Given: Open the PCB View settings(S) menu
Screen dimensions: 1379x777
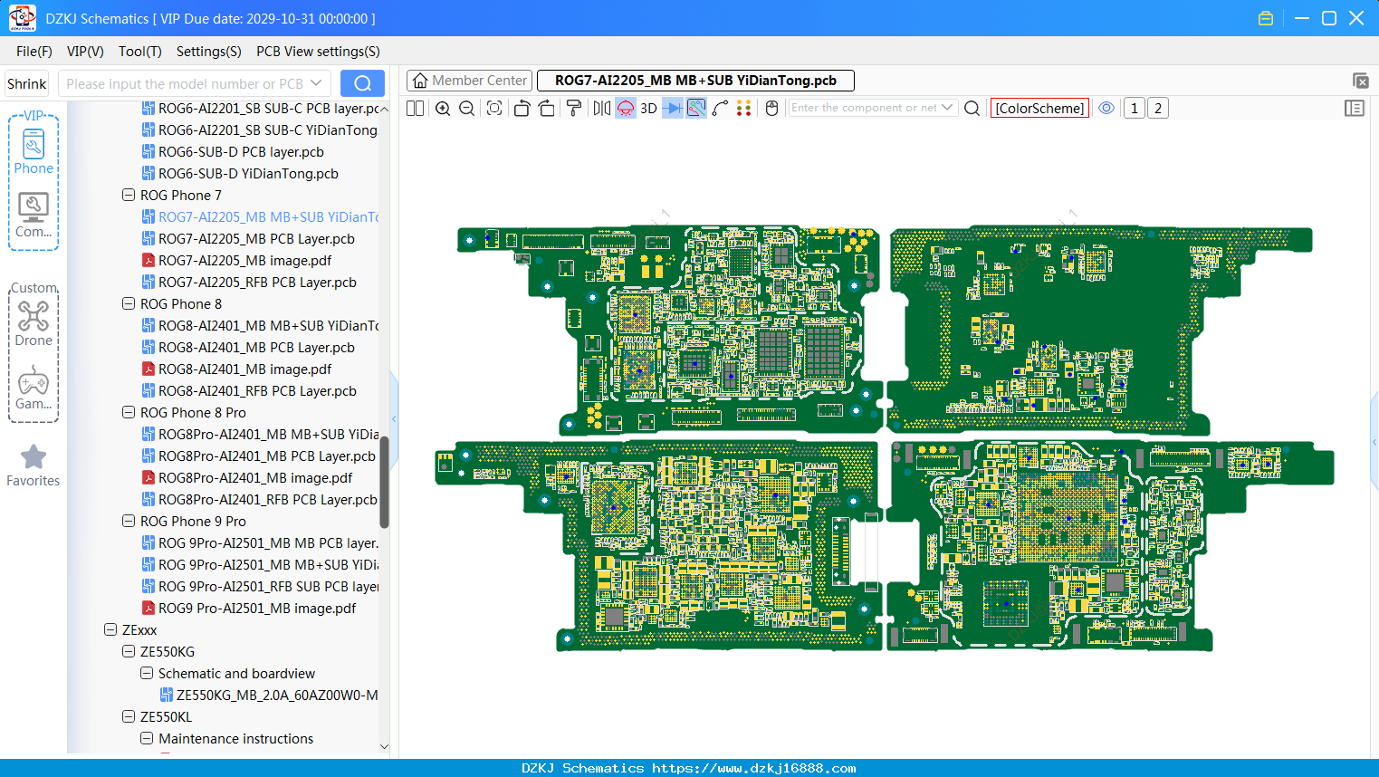Looking at the screenshot, I should [318, 52].
